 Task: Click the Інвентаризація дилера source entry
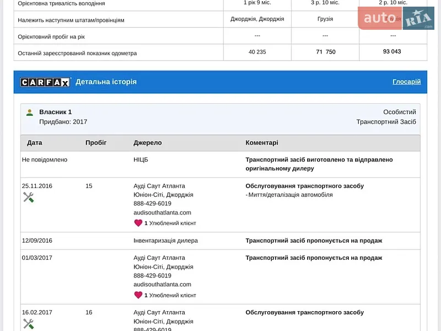[x=166, y=241]
